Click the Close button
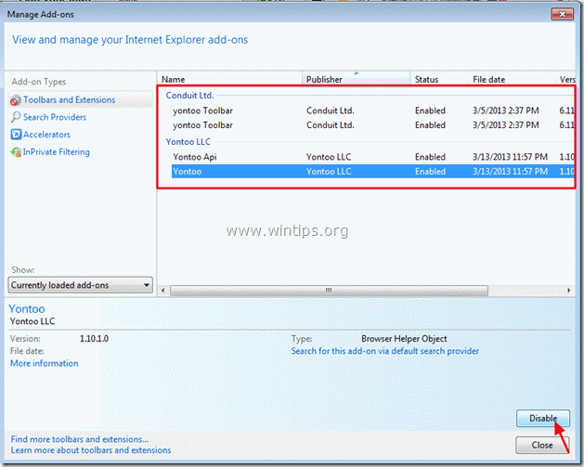 click(x=542, y=445)
